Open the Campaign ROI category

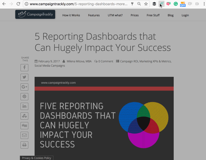[x=129, y=61]
